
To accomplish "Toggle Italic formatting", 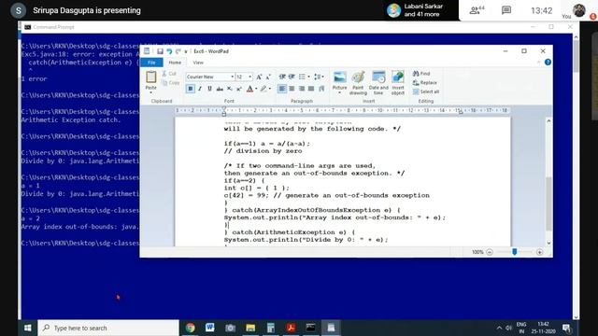I will pyautogui.click(x=200, y=89).
